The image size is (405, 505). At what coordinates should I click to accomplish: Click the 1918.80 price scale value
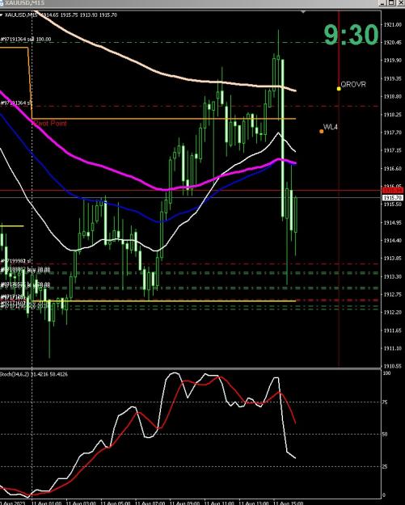pos(392,96)
